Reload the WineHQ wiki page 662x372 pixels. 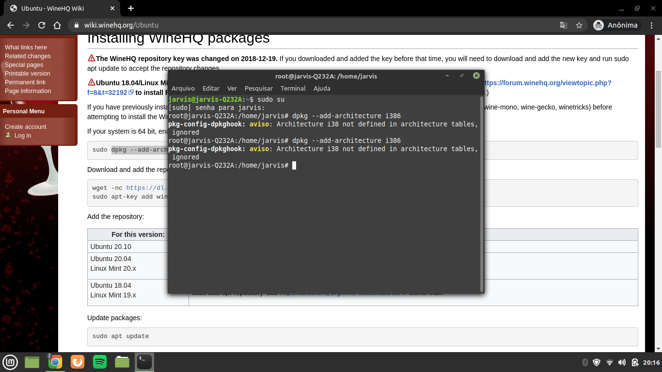click(42, 25)
